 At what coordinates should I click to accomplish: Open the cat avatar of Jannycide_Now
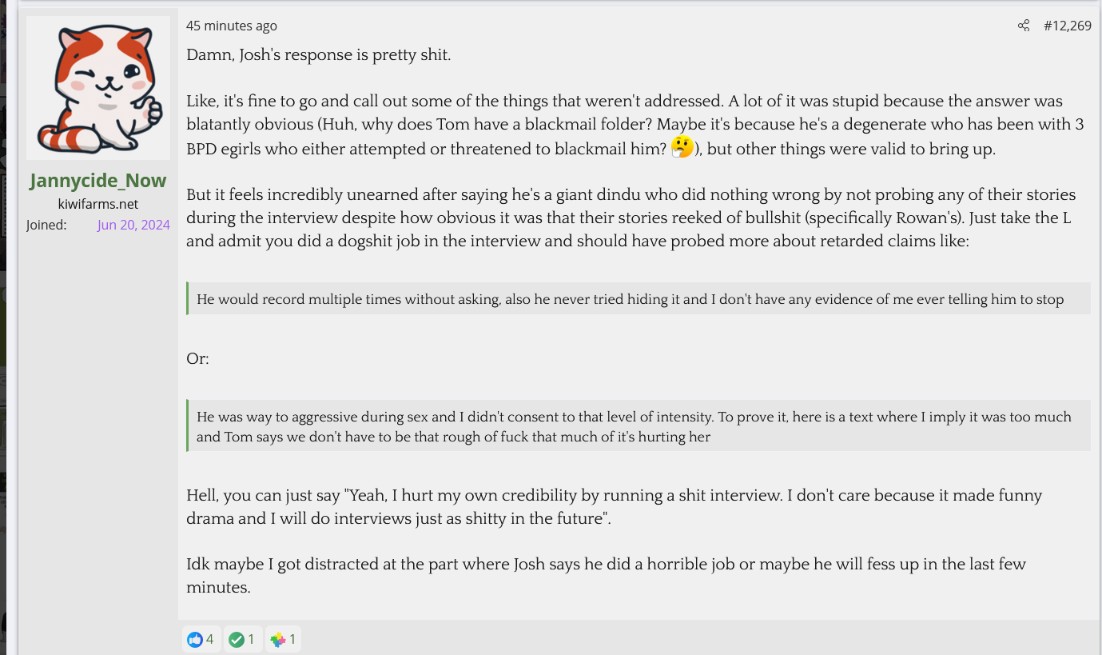(98, 88)
